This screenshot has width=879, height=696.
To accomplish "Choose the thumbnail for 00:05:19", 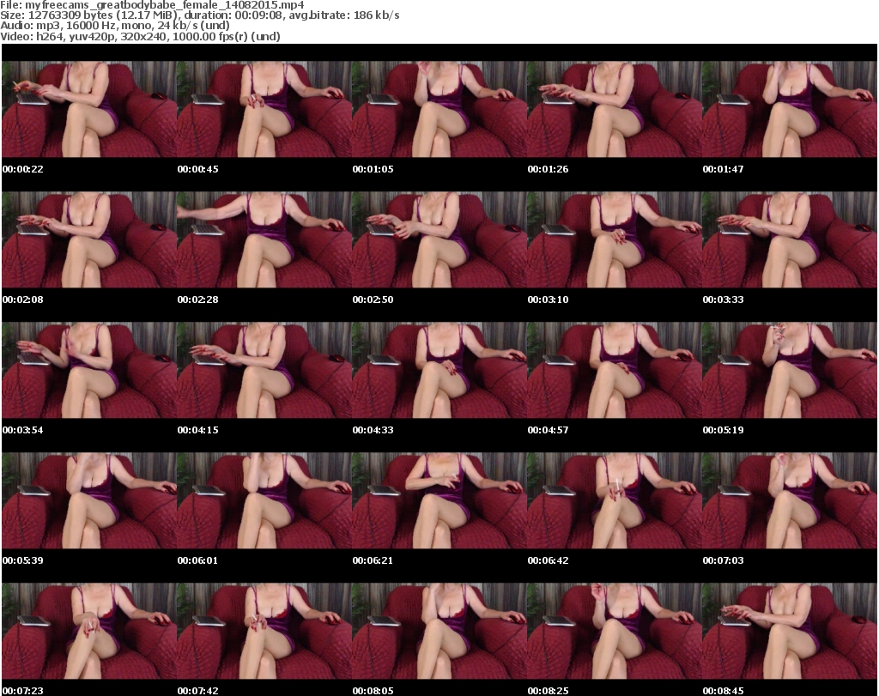I will [x=790, y=371].
